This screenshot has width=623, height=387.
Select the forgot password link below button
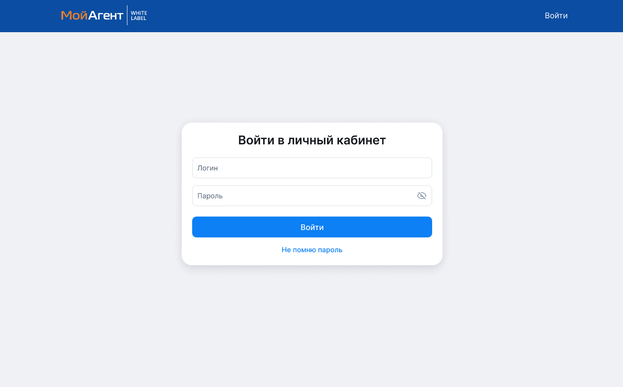click(312, 250)
